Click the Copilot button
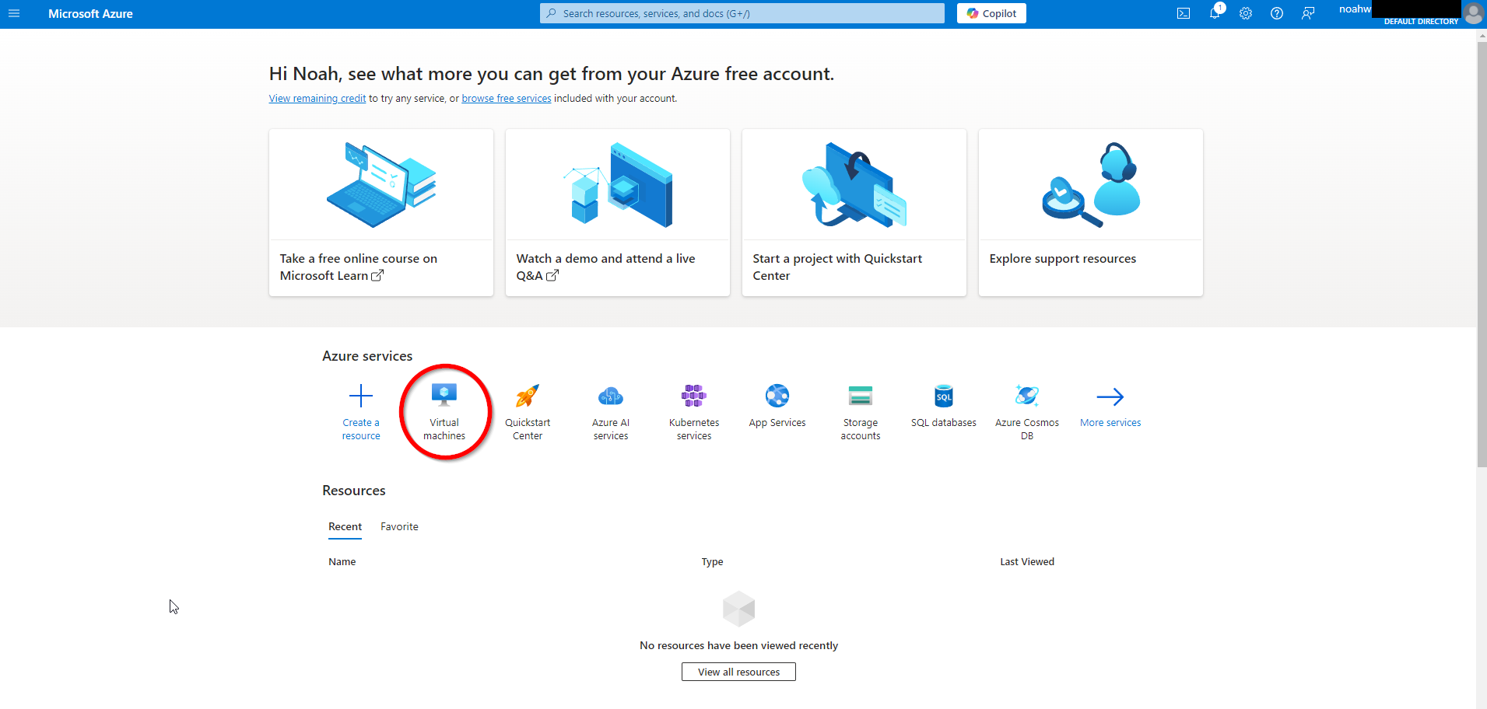Viewport: 1487px width, 709px height. click(x=991, y=13)
